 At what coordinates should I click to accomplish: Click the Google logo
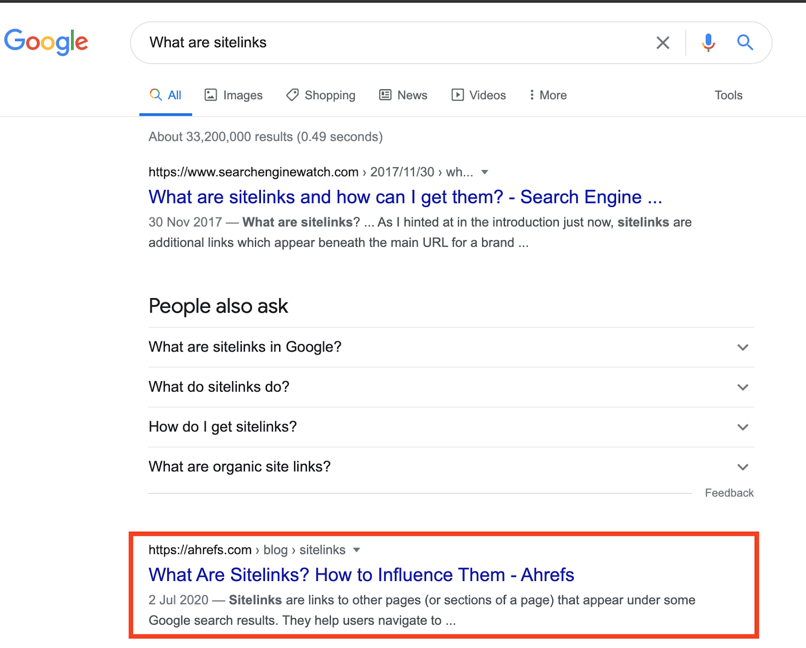point(46,42)
